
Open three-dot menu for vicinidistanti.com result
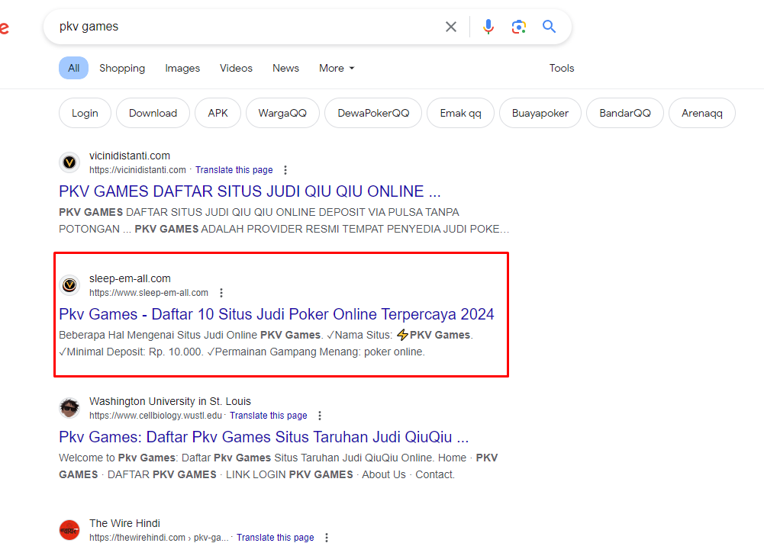[x=285, y=170]
